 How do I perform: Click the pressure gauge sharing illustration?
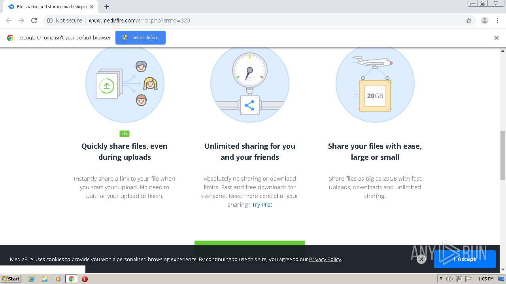(x=250, y=84)
